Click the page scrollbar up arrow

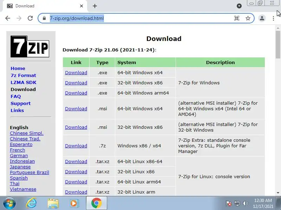[x=278, y=28]
